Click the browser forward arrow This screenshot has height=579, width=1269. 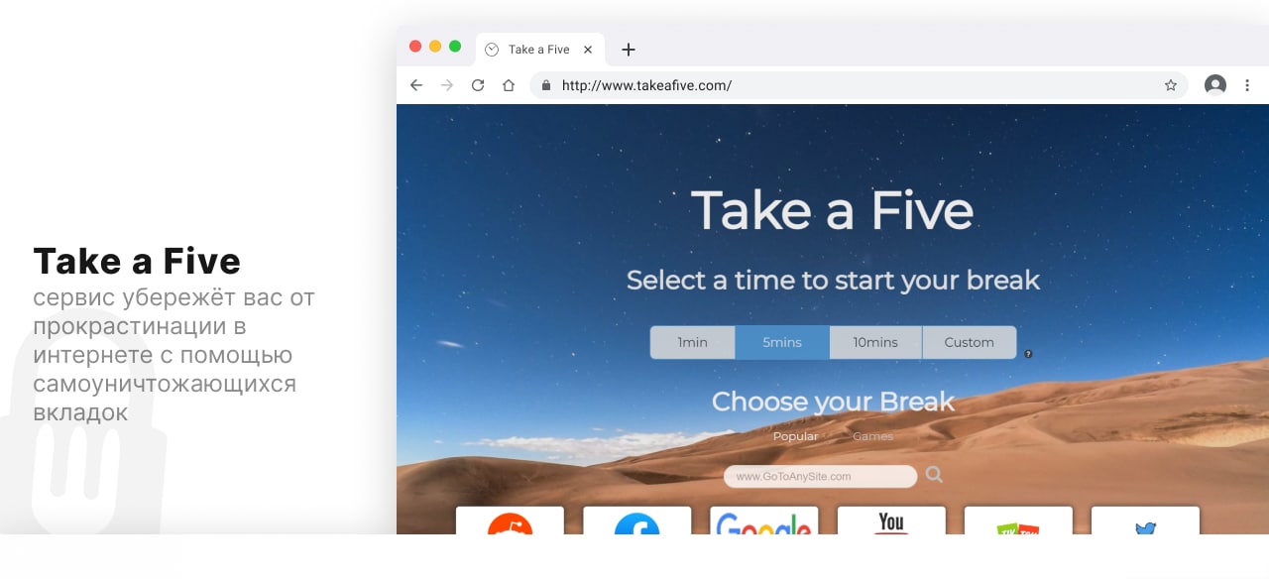pos(447,85)
